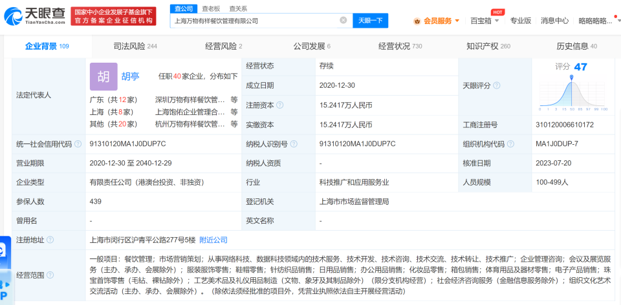Click establishment date 2020-12-30
The width and height of the screenshot is (621, 305).
[337, 85]
